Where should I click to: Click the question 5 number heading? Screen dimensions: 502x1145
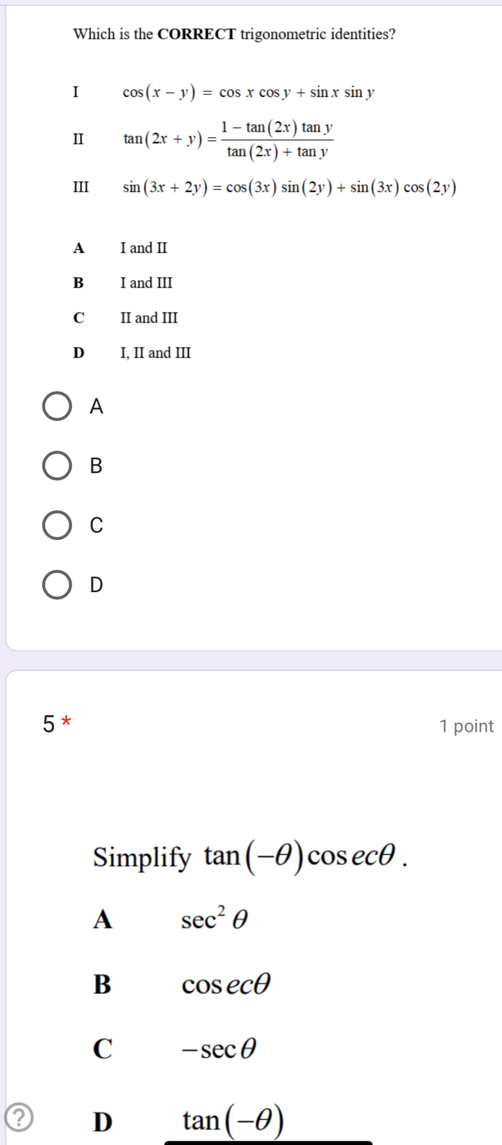49,724
